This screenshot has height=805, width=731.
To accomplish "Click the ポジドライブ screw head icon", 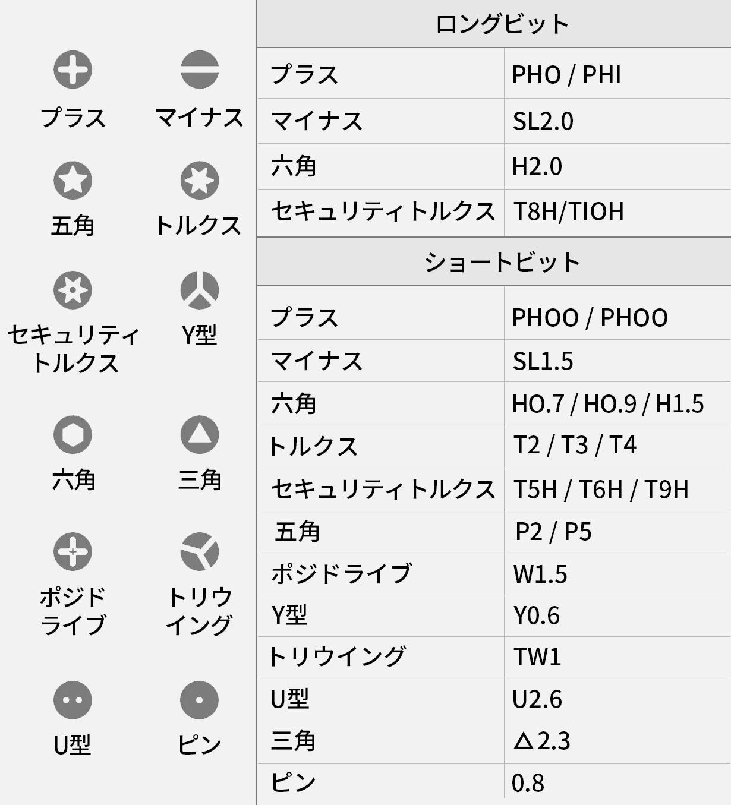I will coord(73,552).
